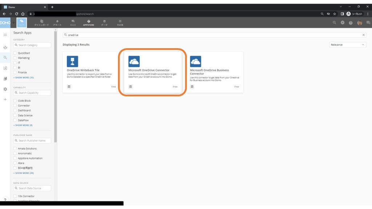Select the search icon in the left rail
This screenshot has height=209, width=372.
pyautogui.click(x=5, y=58)
